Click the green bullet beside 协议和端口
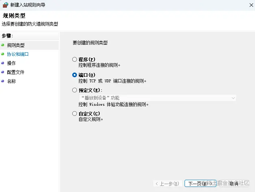 (x=3, y=54)
